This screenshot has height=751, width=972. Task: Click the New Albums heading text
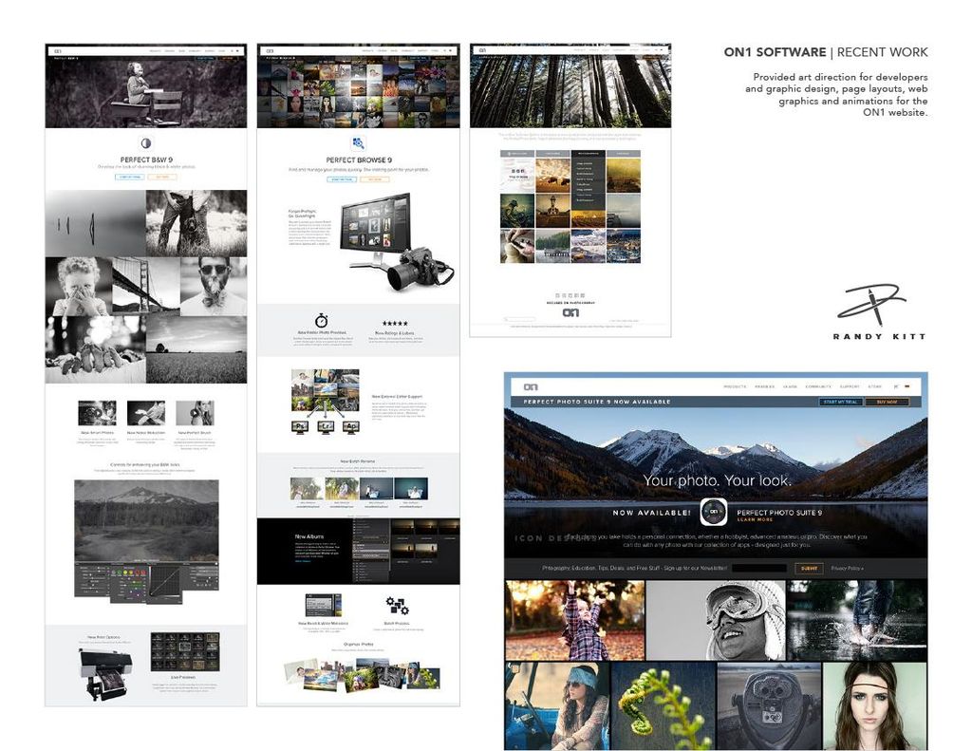coord(308,536)
